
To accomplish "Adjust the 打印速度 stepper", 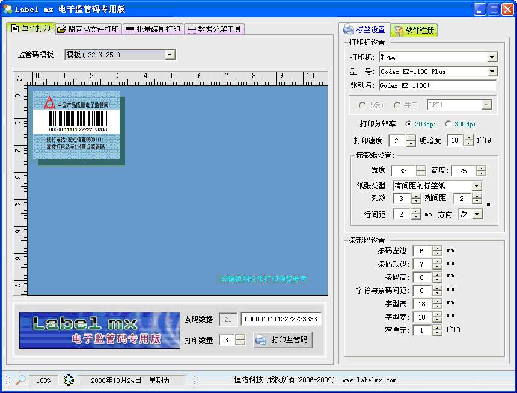I will [x=411, y=141].
